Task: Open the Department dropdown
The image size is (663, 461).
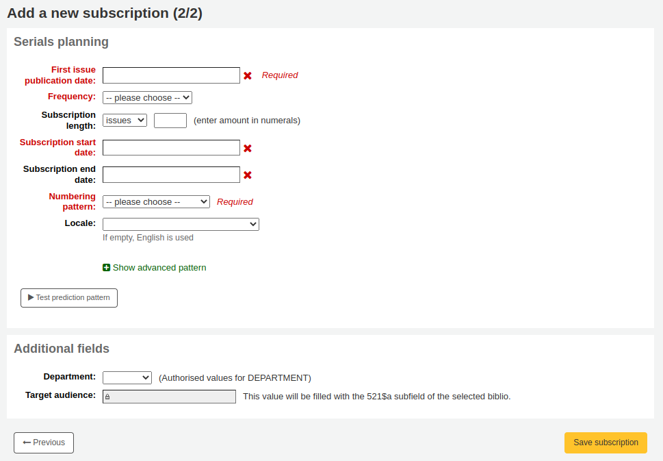Action: coord(127,377)
